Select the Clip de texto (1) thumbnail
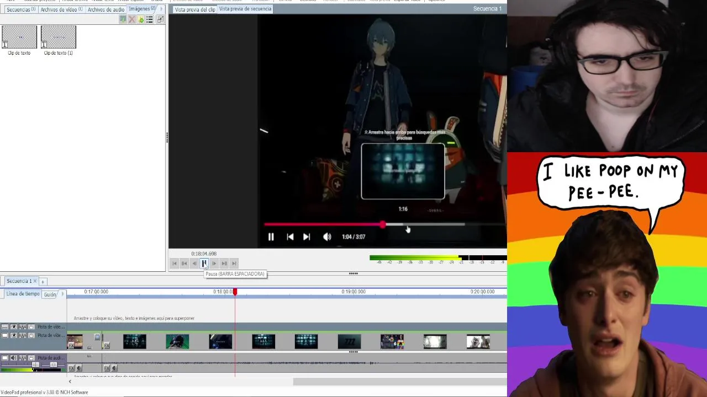Viewport: 707px width, 397px height. coord(58,37)
